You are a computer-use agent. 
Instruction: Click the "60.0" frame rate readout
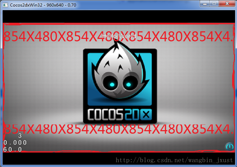click(13, 149)
